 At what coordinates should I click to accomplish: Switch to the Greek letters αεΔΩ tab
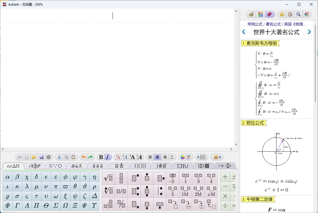12,166
